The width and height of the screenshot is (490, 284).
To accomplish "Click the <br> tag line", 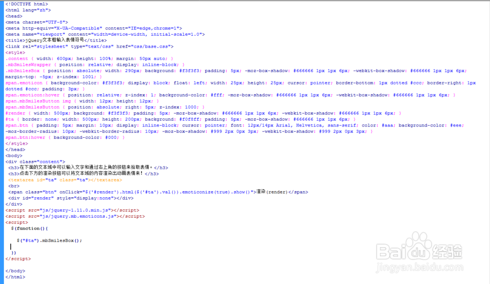I will point(14,186).
